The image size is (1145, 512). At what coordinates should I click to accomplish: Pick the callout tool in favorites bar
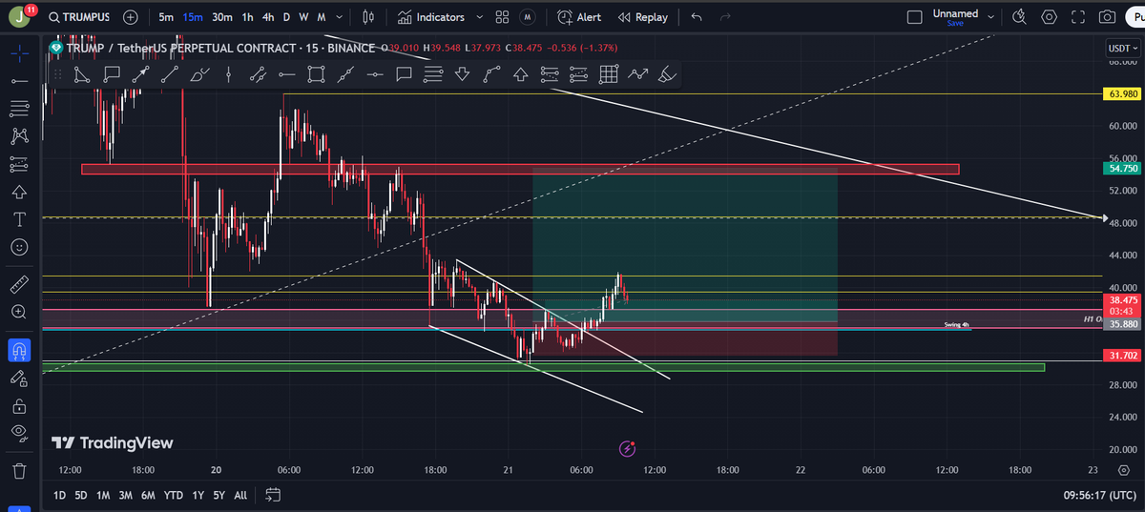112,73
